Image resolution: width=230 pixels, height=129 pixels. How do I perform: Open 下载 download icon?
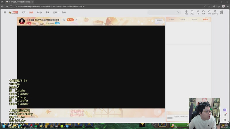pyautogui.click(x=198, y=12)
